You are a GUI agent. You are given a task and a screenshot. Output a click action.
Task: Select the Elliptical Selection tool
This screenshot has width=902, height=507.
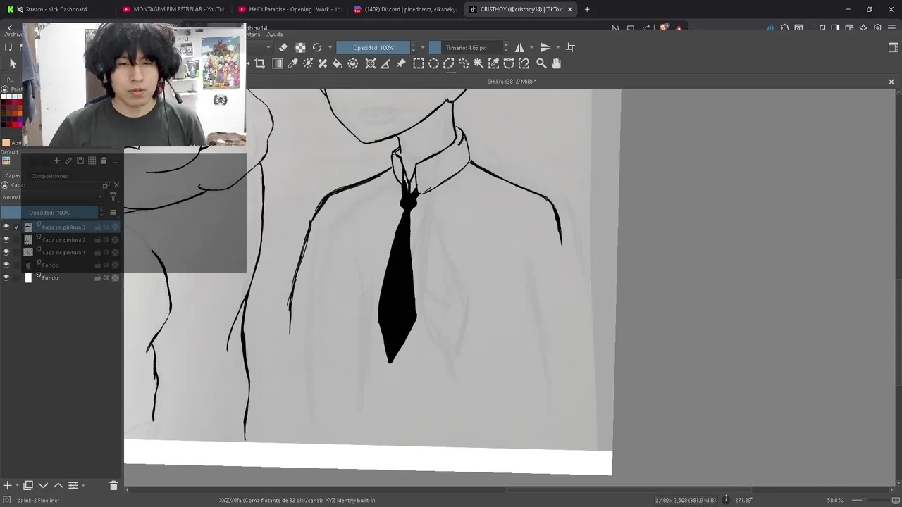click(x=433, y=63)
